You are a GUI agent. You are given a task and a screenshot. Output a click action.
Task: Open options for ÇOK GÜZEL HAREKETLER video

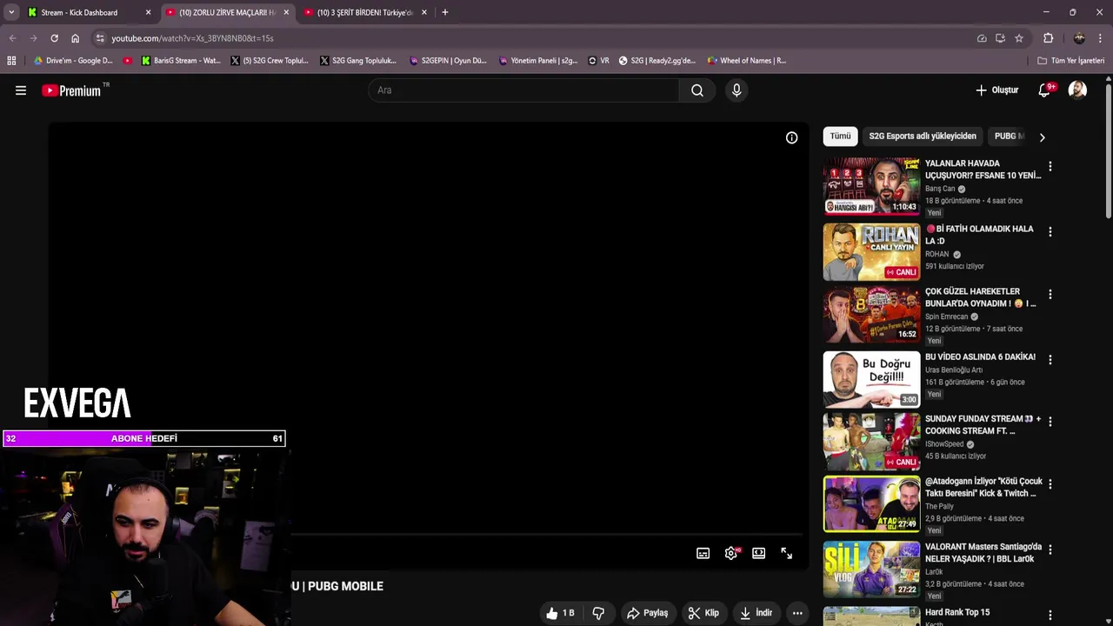tap(1050, 295)
